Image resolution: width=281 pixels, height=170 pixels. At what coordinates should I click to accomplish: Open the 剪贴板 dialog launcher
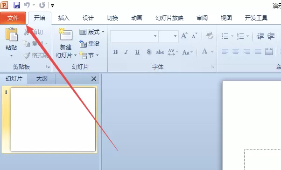coord(48,67)
